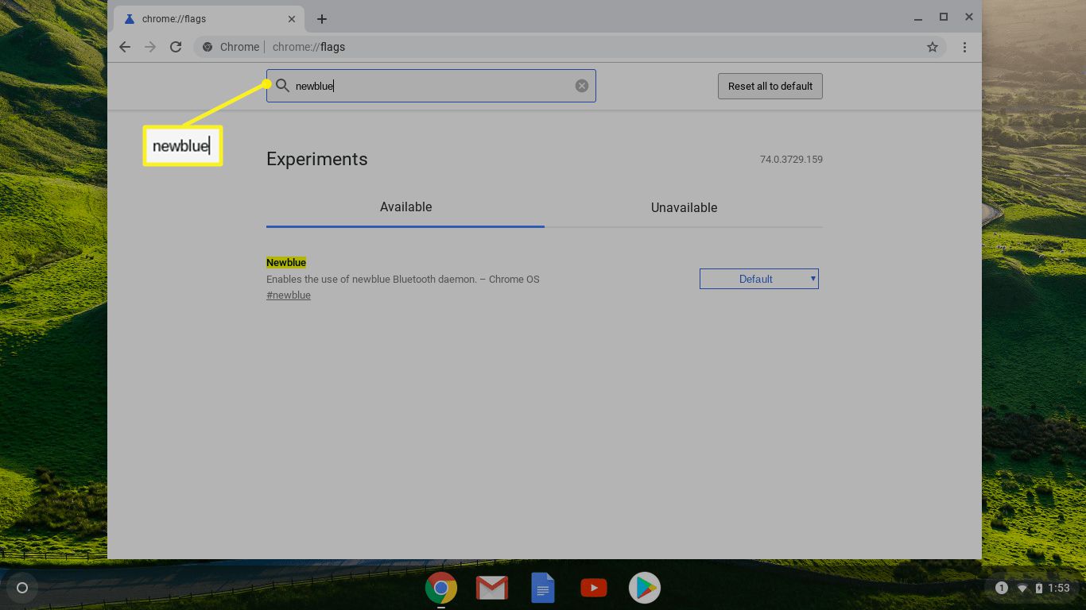Viewport: 1086px width, 610px height.
Task: Follow the #newblue anchor link
Action: pyautogui.click(x=289, y=295)
